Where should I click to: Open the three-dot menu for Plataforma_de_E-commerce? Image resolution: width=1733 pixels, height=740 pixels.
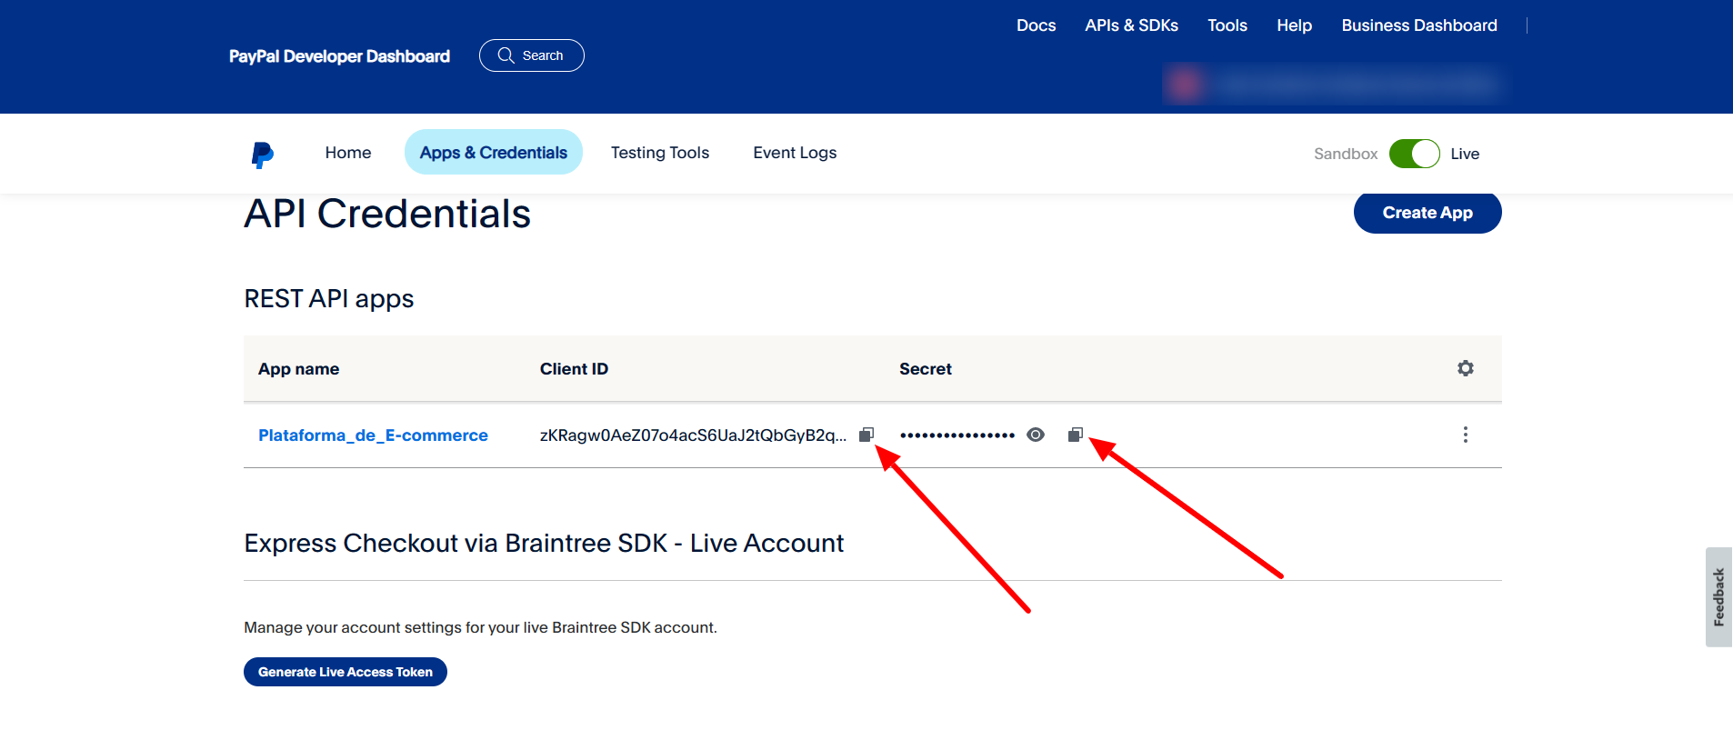click(x=1466, y=435)
